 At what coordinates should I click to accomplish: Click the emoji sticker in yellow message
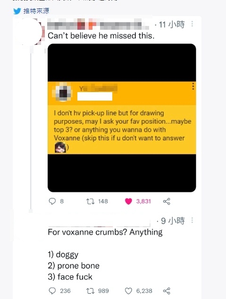(60, 148)
